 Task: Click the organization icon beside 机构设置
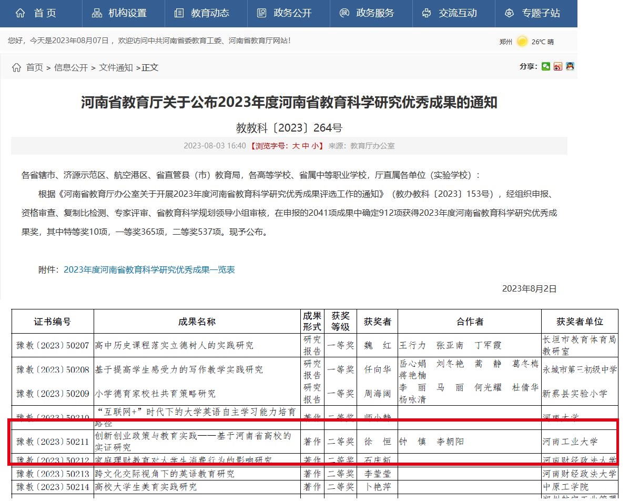[x=97, y=13]
